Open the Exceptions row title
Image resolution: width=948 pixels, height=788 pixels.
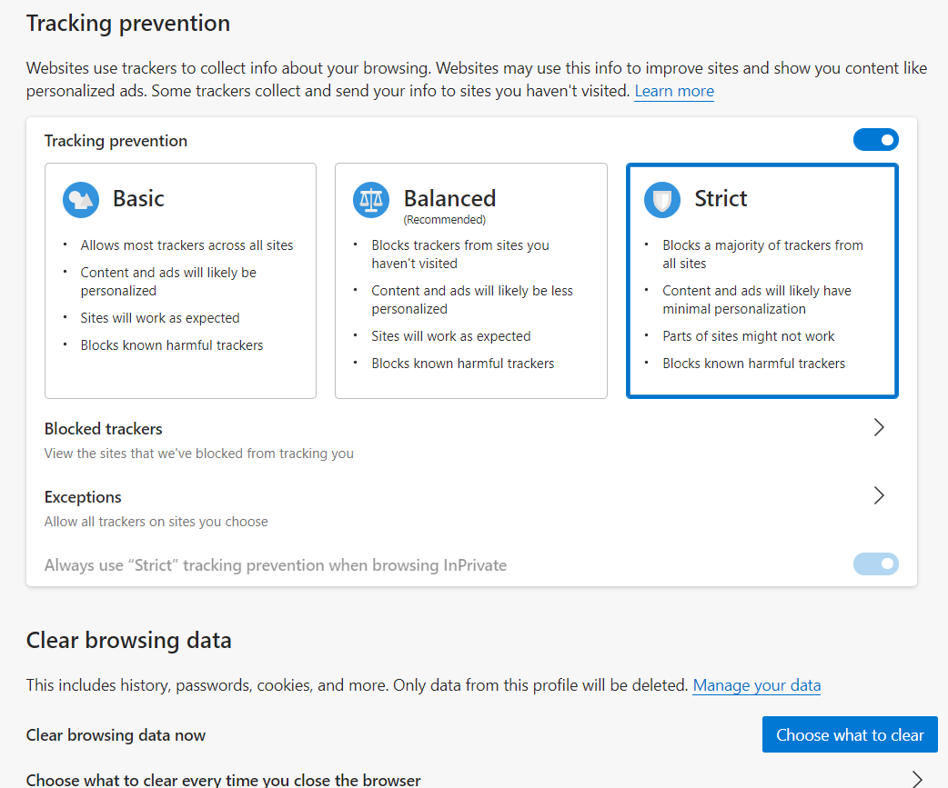[x=83, y=497]
